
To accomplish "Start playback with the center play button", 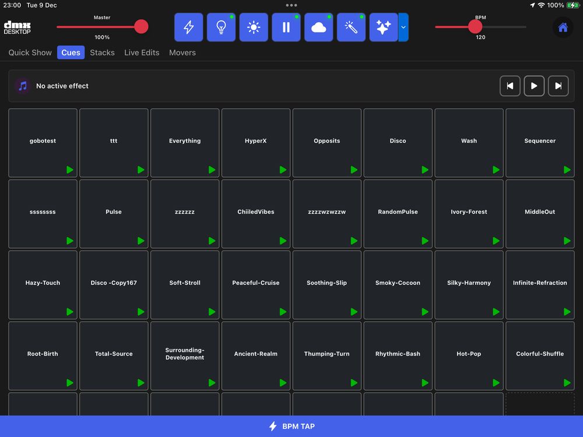I will 534,86.
